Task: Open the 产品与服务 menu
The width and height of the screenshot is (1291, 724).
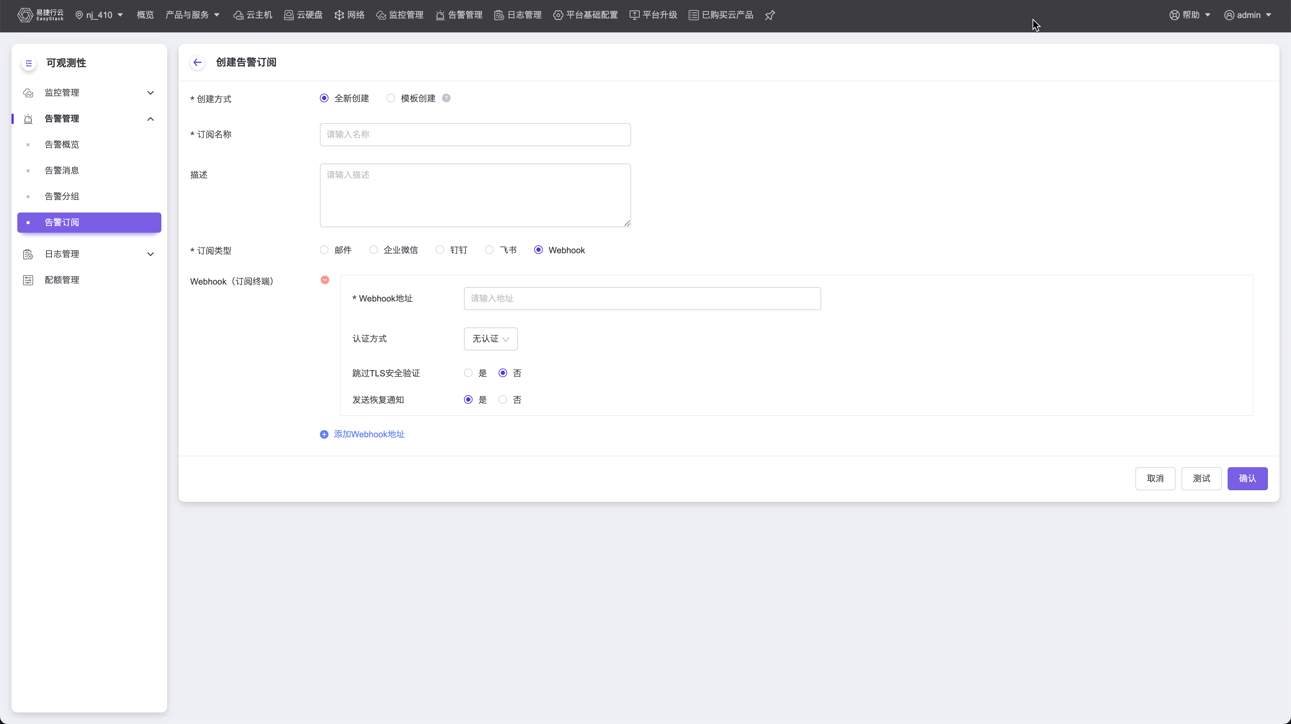Action: pyautogui.click(x=192, y=15)
